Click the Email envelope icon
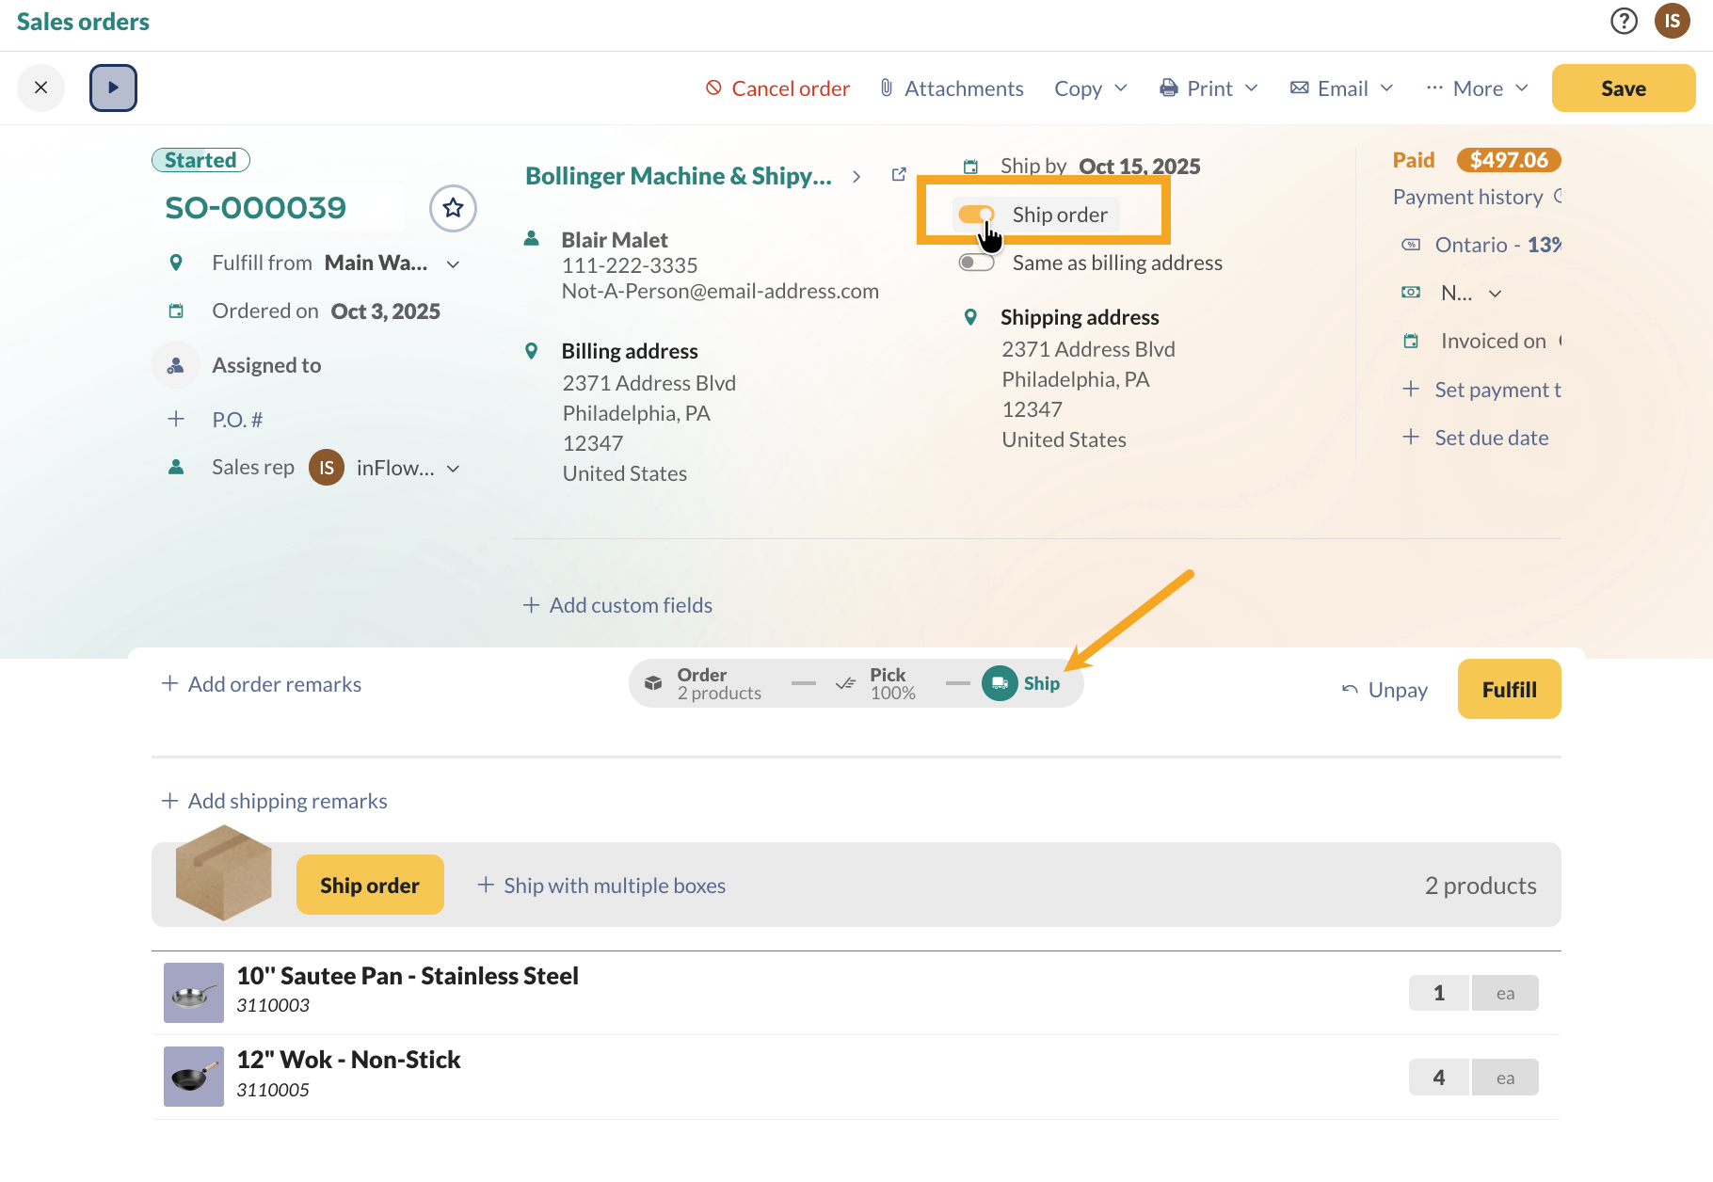 coord(1300,88)
